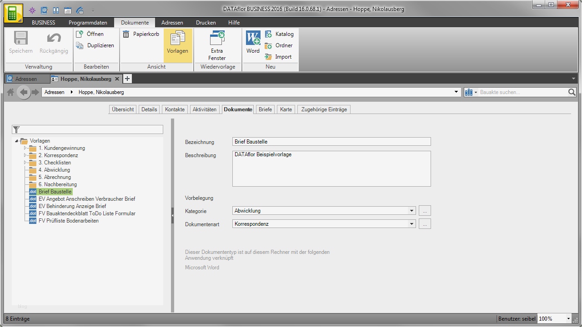Open the Vorlagen view in ribbon
This screenshot has width=582, height=327.
tap(177, 43)
